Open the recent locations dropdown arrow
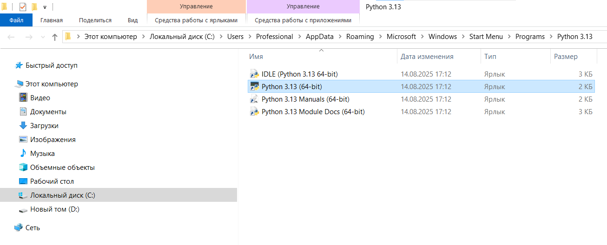The image size is (607, 245). [43, 37]
